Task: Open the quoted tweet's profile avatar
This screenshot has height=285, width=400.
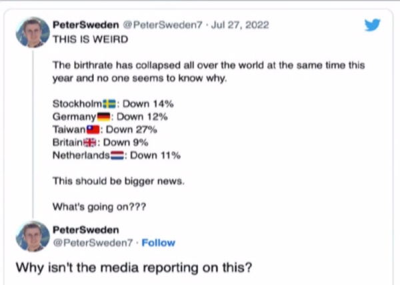Action: 32,31
